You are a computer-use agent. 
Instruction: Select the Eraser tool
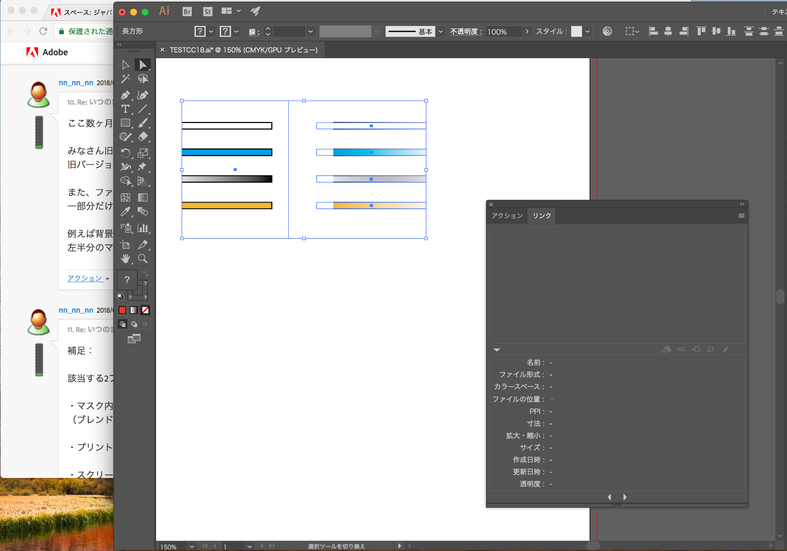(143, 137)
